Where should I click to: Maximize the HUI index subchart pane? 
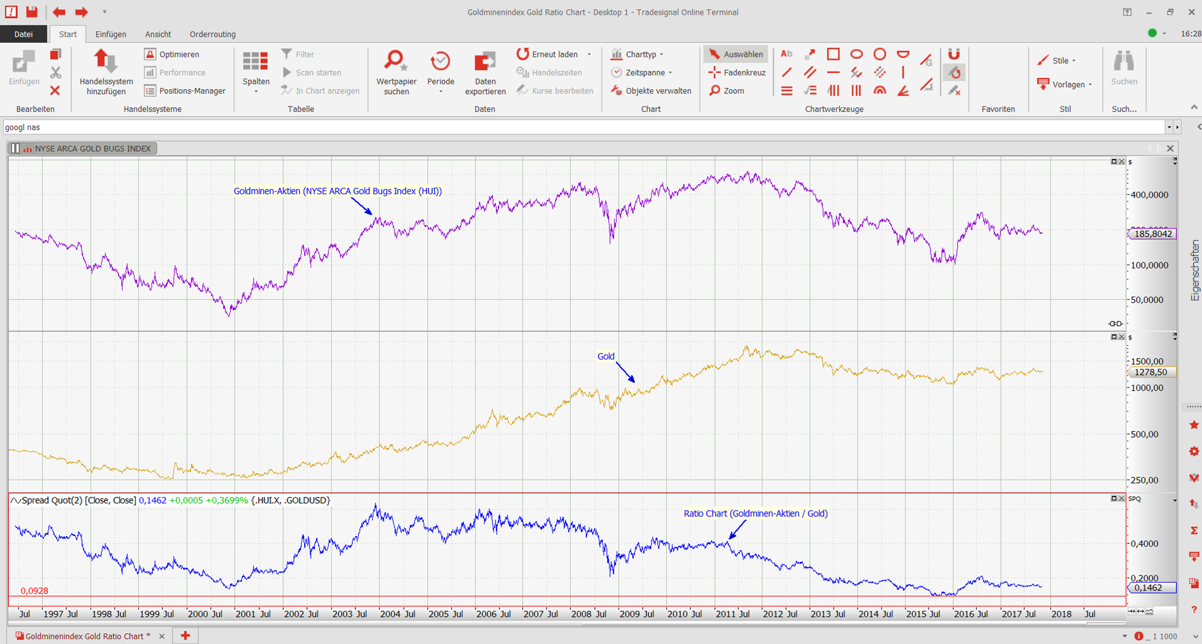coord(1114,162)
